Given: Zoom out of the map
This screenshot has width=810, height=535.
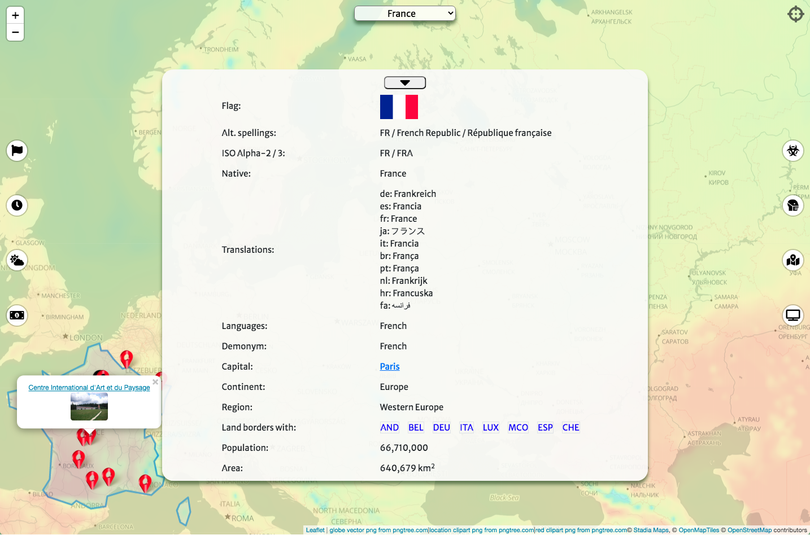Looking at the screenshot, I should [x=15, y=32].
